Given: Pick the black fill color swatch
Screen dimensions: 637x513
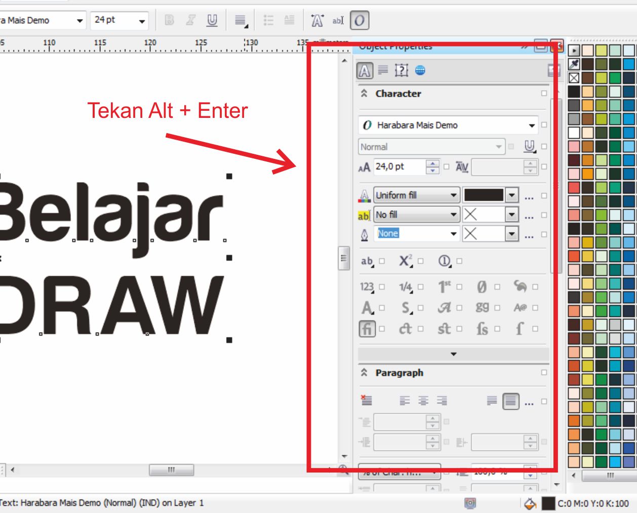Looking at the screenshot, I should 484,195.
